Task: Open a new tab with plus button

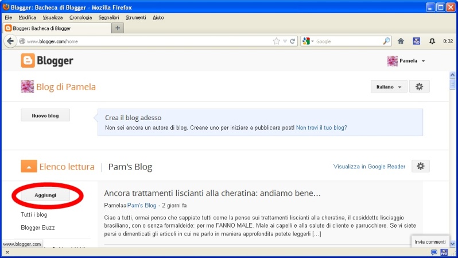Action: pos(118,28)
